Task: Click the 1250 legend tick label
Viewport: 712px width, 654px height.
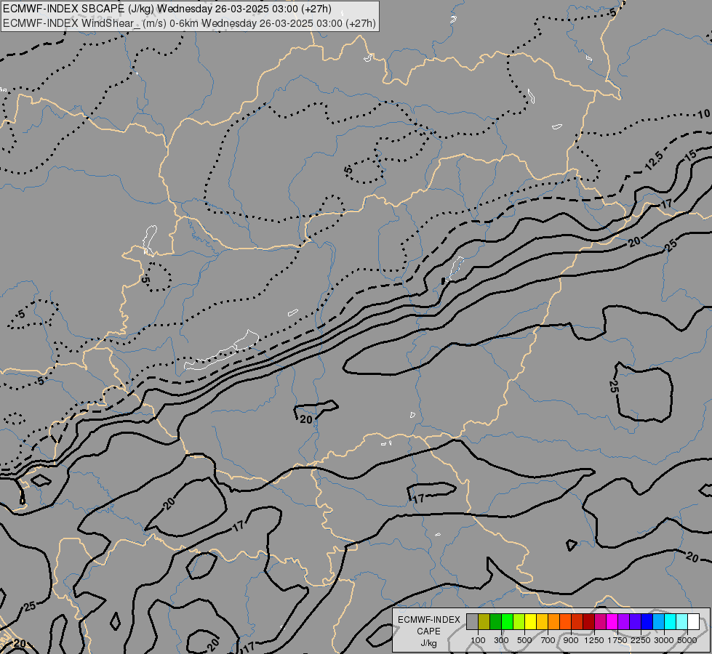Action: 594,640
